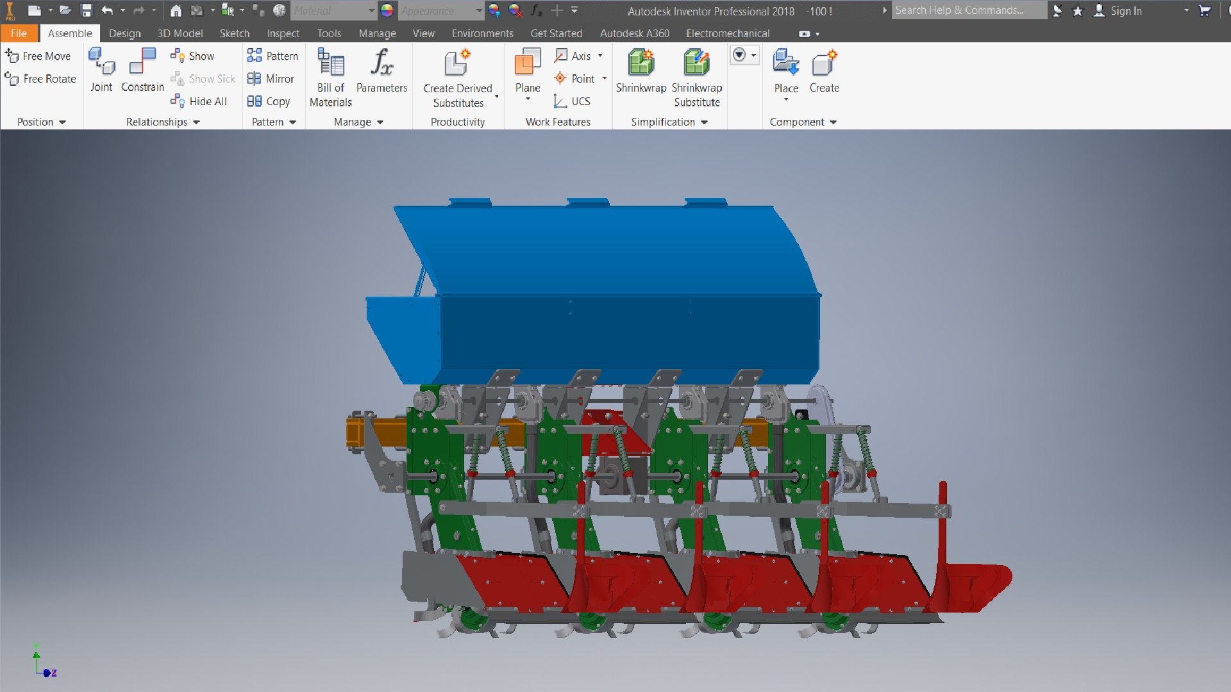Save the document from quick access toolbar
1231x692 pixels.
(87, 10)
